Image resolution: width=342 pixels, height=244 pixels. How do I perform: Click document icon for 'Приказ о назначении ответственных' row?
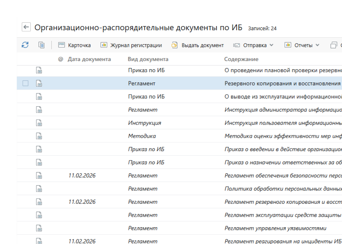(39, 162)
